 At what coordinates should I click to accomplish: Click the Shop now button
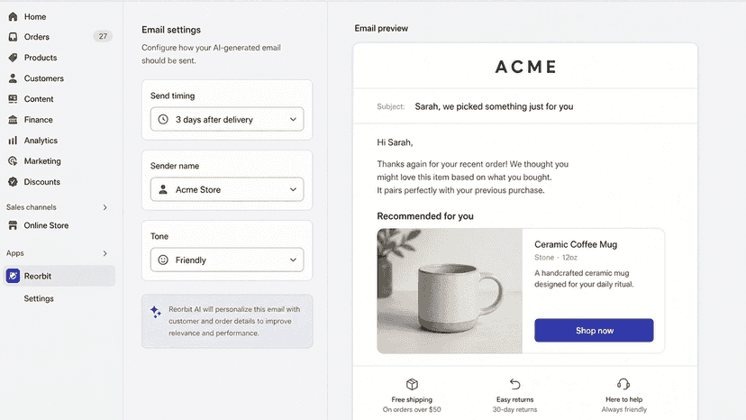[594, 330]
